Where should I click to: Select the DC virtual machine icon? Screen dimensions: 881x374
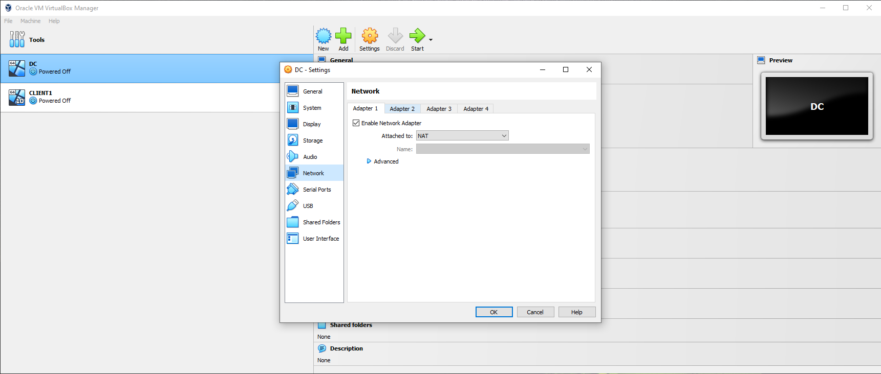pyautogui.click(x=17, y=68)
